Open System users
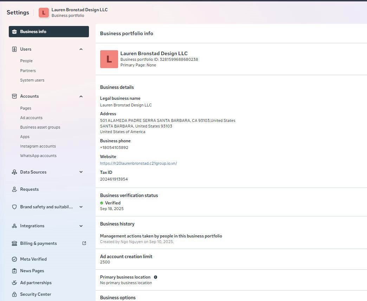 32,80
